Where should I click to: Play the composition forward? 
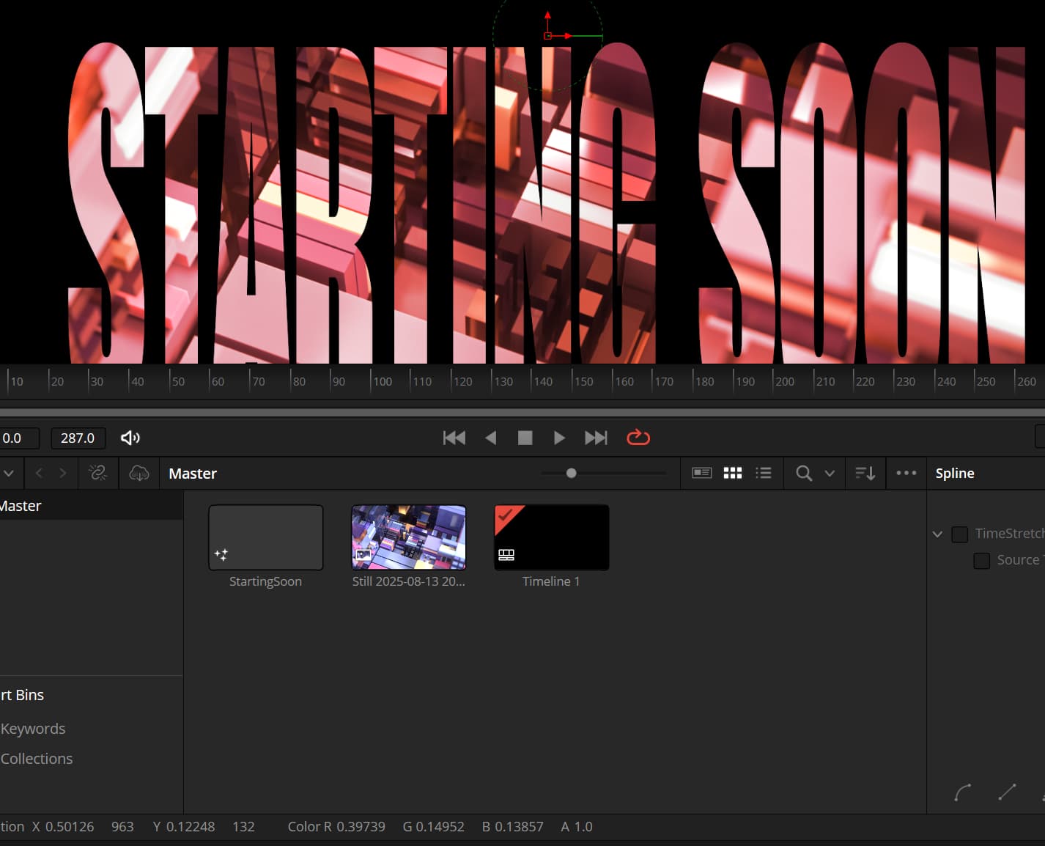click(x=559, y=438)
